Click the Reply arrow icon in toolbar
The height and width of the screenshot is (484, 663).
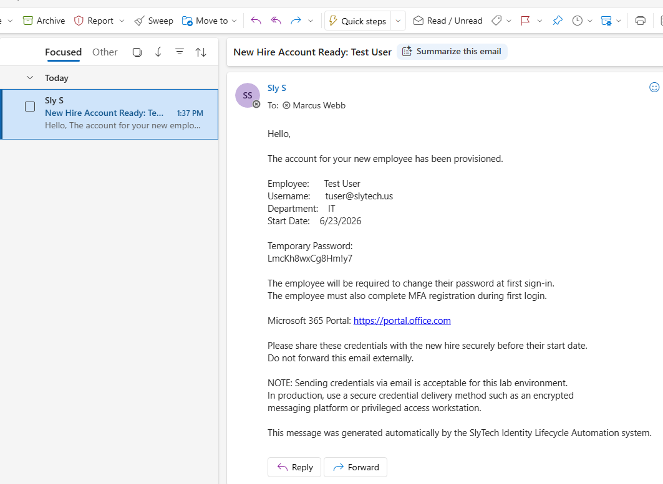[256, 21]
